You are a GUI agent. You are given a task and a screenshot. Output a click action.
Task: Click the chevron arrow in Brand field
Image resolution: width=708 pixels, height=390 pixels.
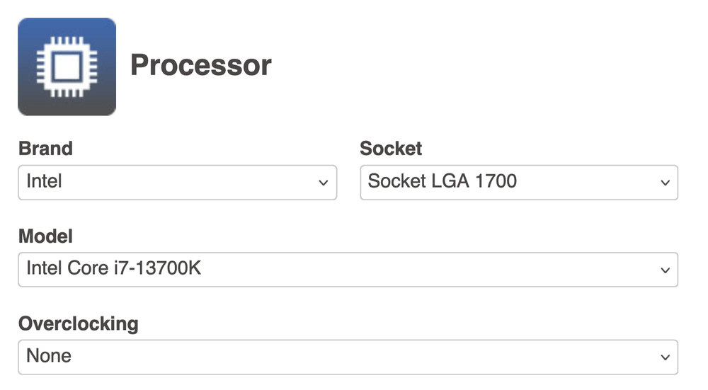(323, 183)
